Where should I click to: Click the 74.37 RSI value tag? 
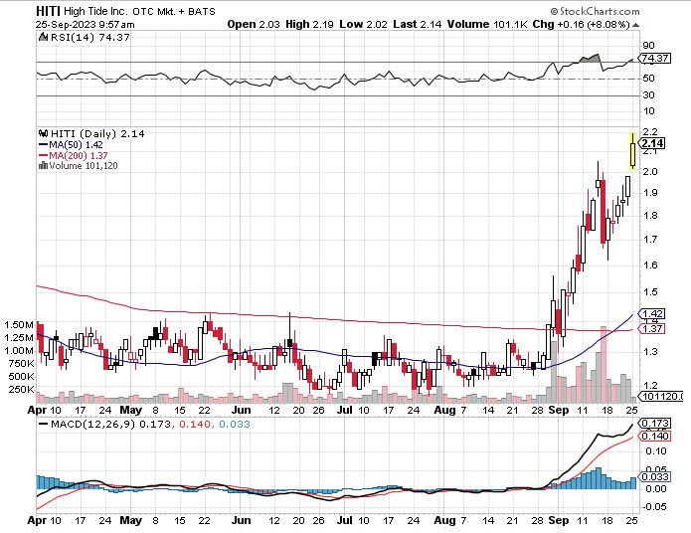click(x=656, y=58)
